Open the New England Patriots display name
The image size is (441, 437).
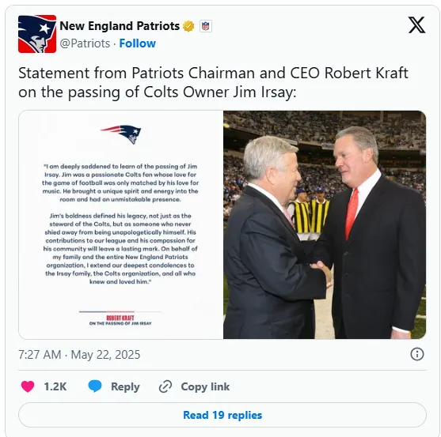pos(120,26)
